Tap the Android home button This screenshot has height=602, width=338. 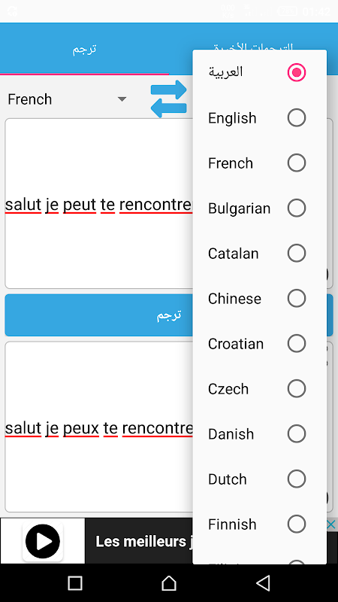(x=169, y=582)
